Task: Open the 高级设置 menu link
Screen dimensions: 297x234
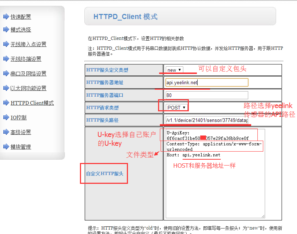Action: 21,132
